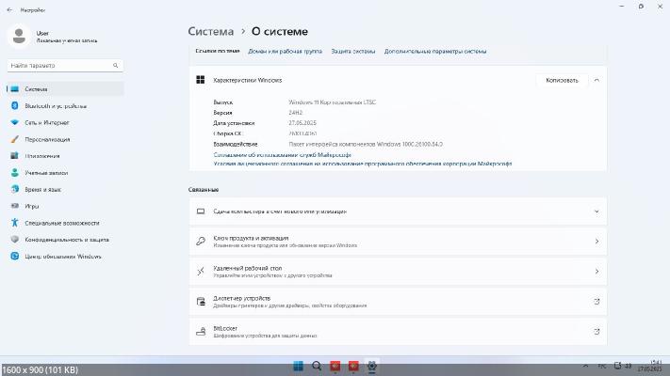Click the installation date value 27.05.2025
The width and height of the screenshot is (670, 376).
(302, 123)
